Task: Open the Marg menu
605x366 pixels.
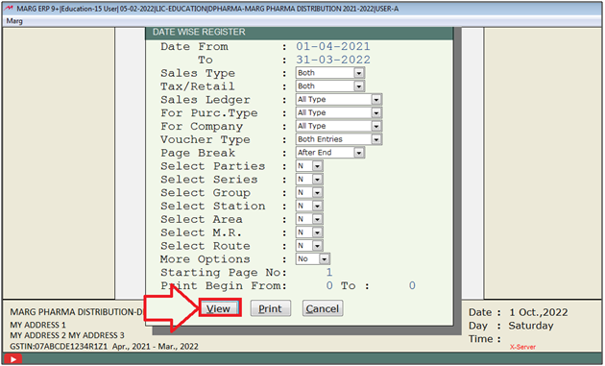Action: (14, 21)
